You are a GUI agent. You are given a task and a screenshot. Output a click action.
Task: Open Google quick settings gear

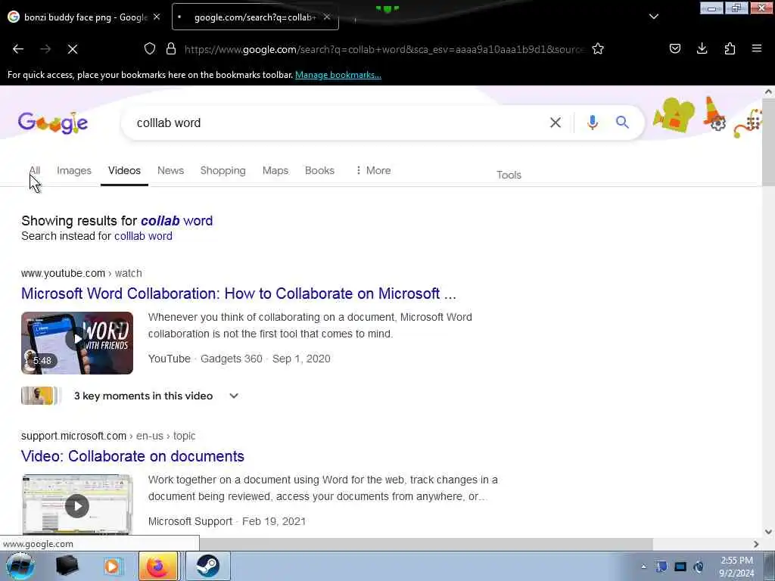tap(718, 123)
